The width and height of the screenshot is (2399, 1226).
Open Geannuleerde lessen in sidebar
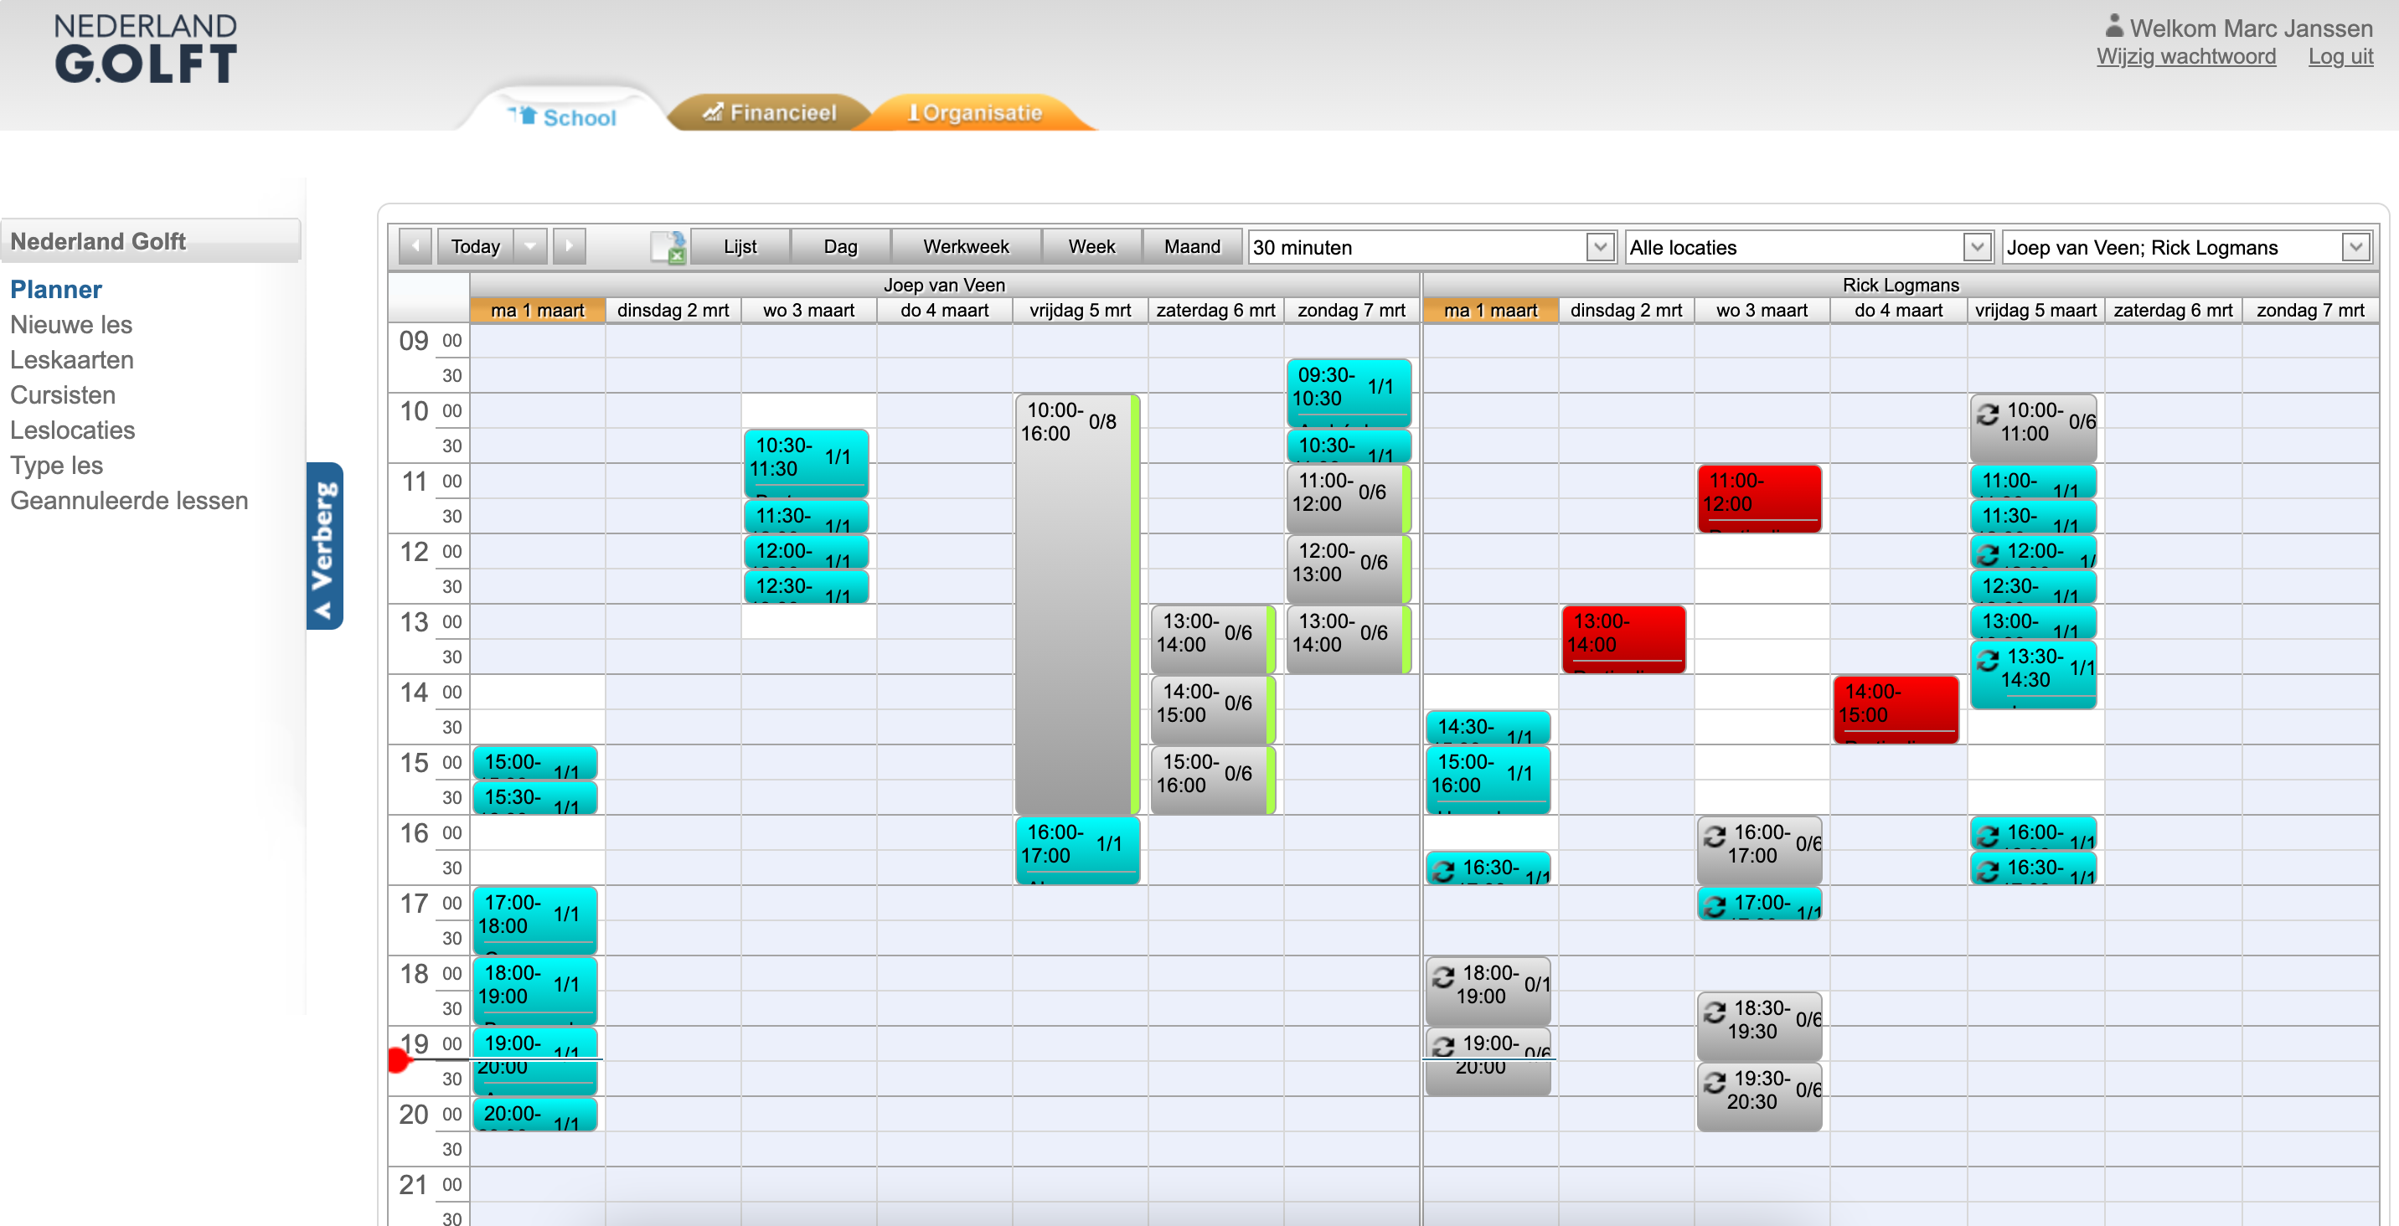[x=130, y=501]
